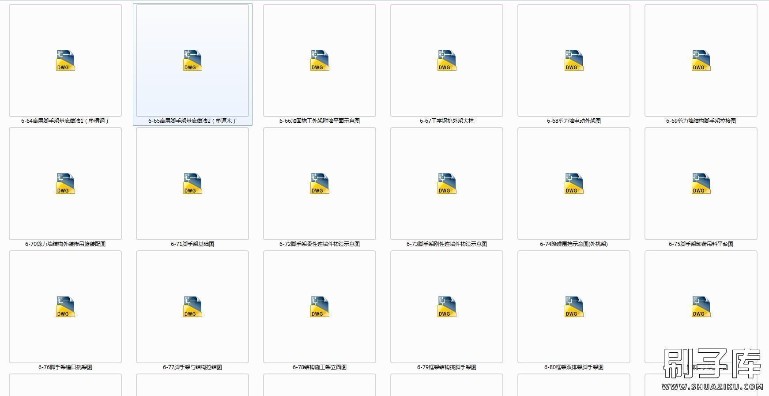Select the 6-76 脚手架檐口挑架图 DWG icon
The height and width of the screenshot is (396, 769).
65,307
